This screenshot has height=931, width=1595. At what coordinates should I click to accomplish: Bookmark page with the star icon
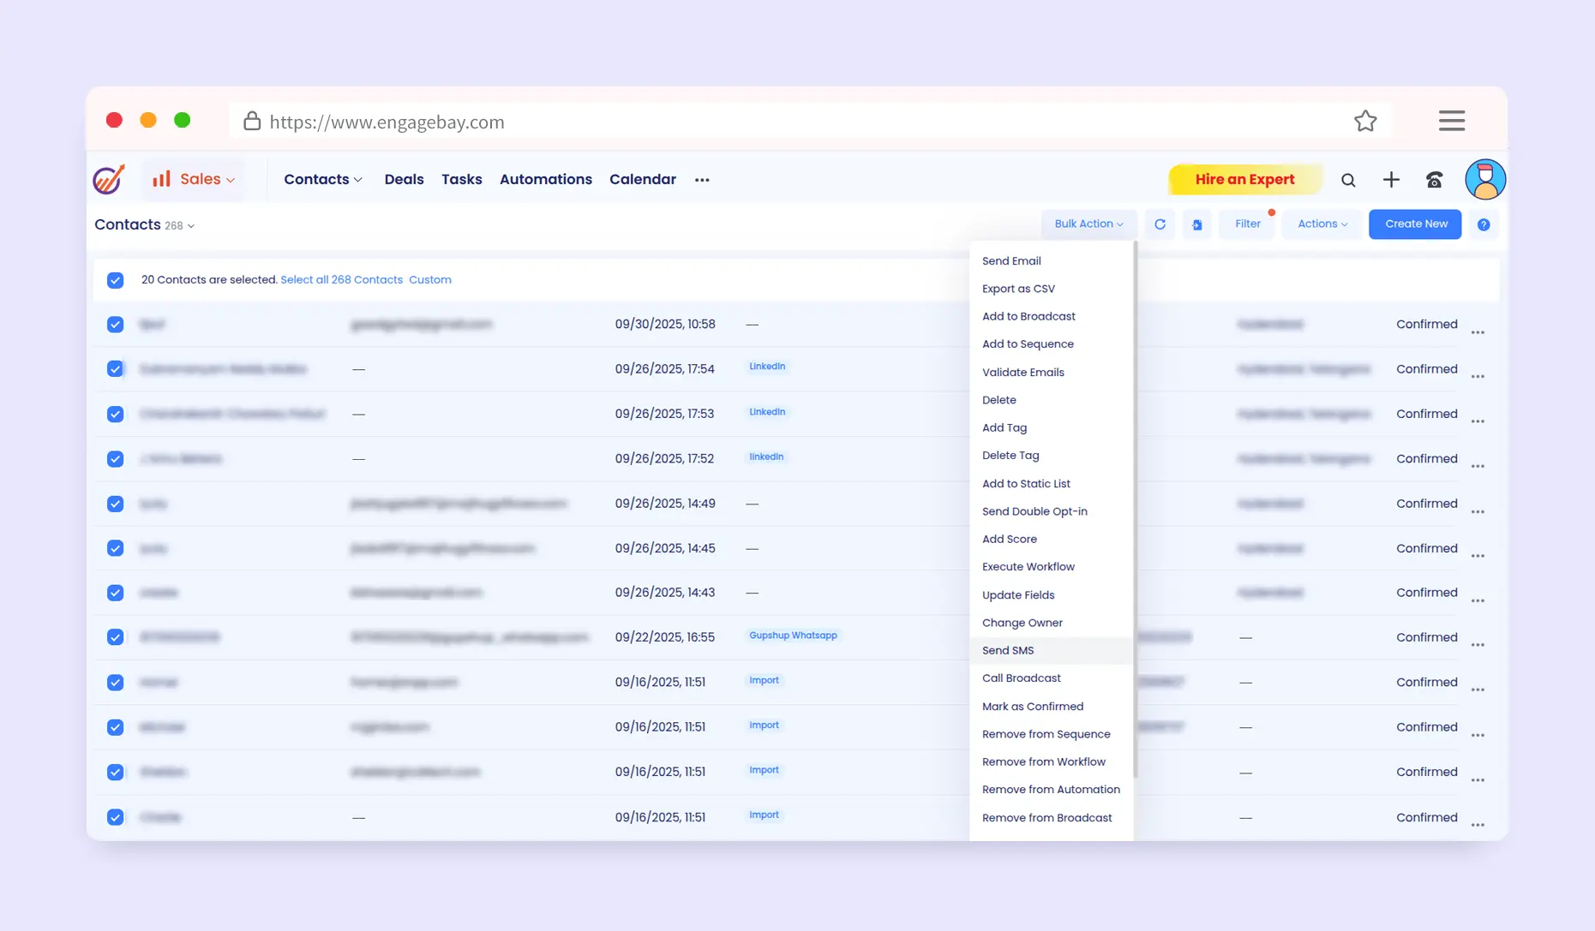[1365, 122]
